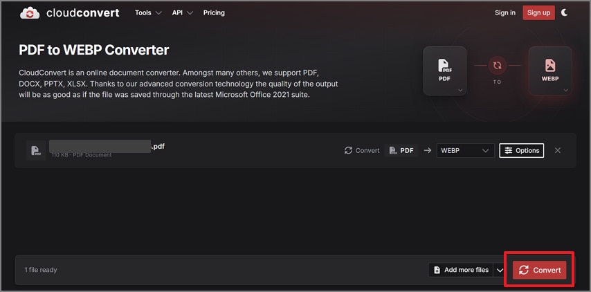
Task: Open the API menu
Action: (183, 13)
